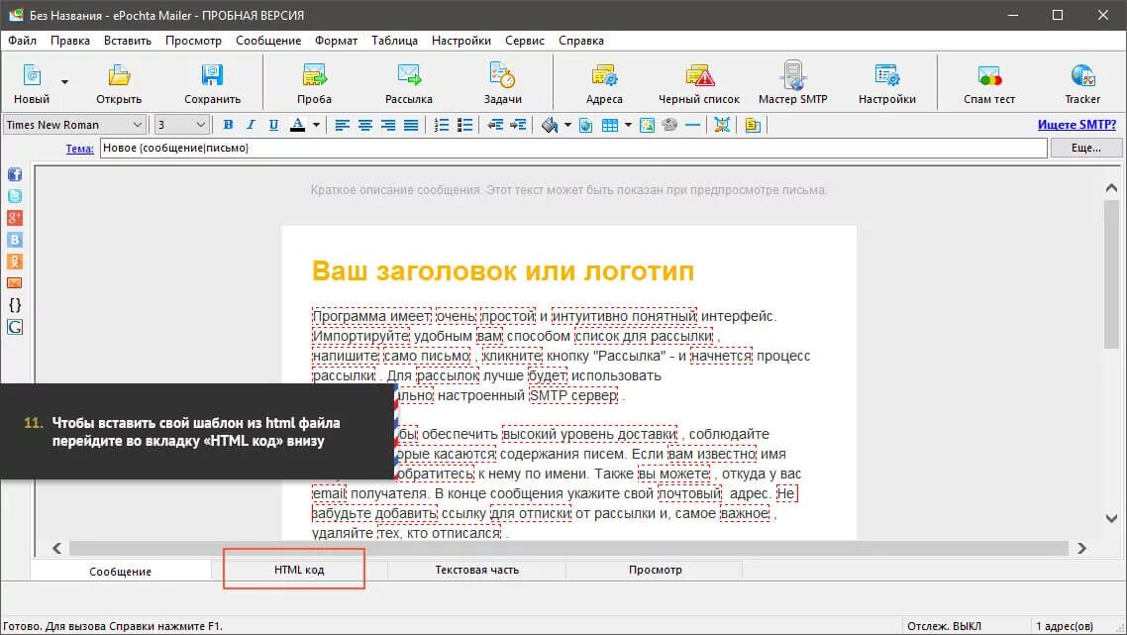The image size is (1127, 635).
Task: Toggle bold formatting
Action: click(x=228, y=125)
